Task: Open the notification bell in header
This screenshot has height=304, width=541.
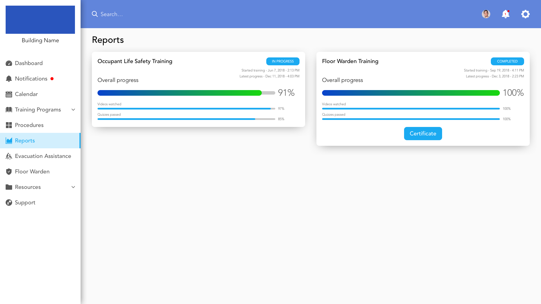Action: point(505,14)
